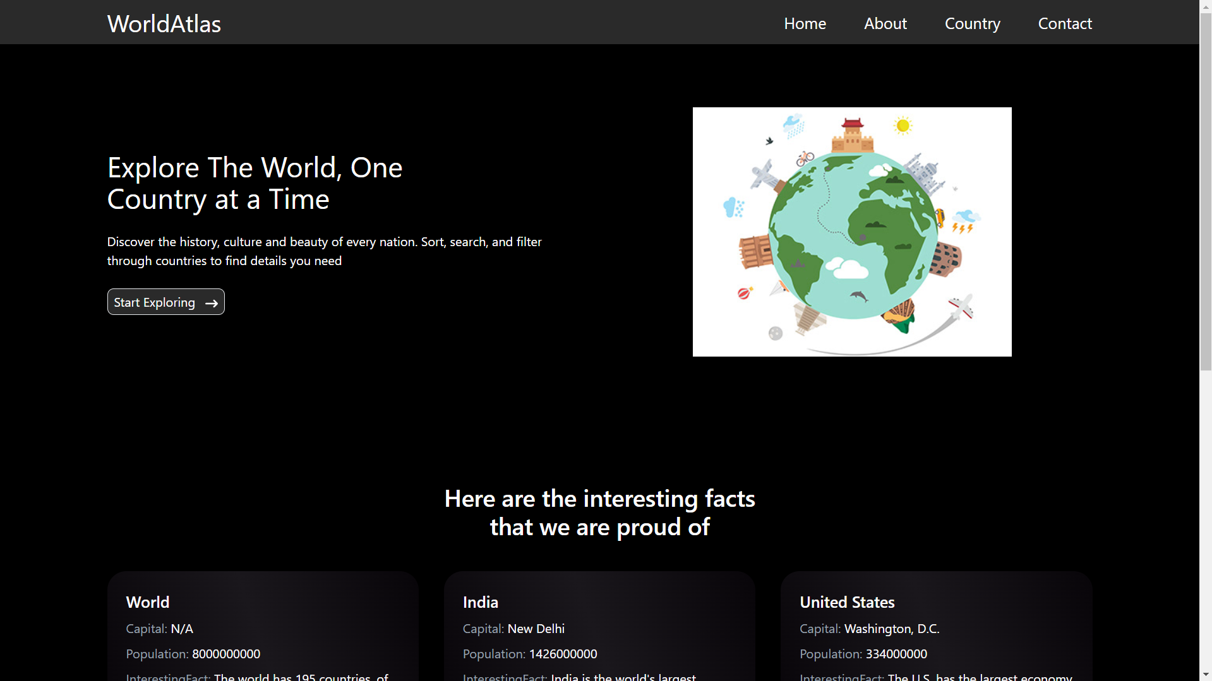The image size is (1212, 681).
Task: Click the arrow icon in Start Exploring
Action: (x=212, y=304)
